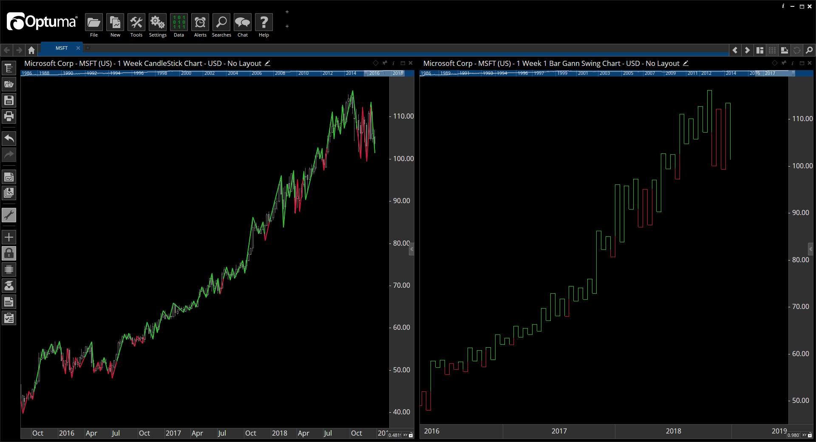Image resolution: width=816 pixels, height=442 pixels.
Task: Edit the candlestick chart title pencil
Action: 267,63
